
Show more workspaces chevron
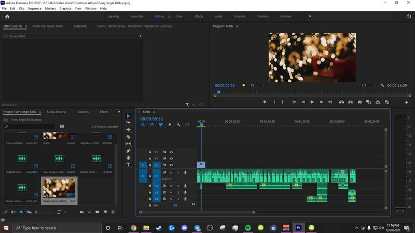pyautogui.click(x=309, y=17)
